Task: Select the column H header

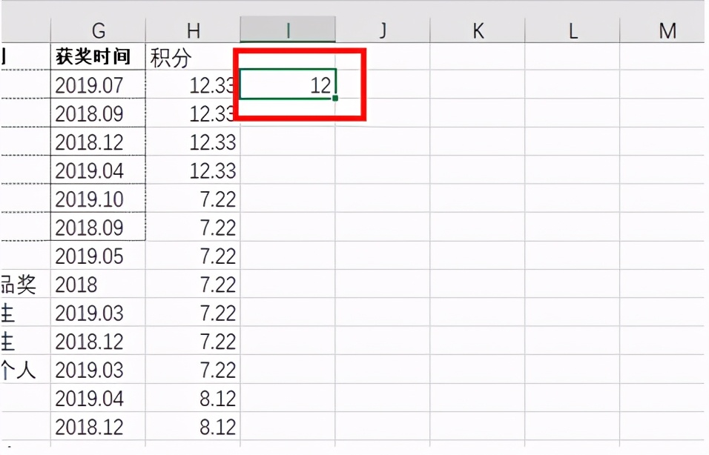Action: coord(193,30)
